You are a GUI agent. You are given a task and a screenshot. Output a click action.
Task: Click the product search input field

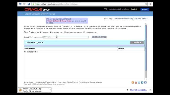(x=66, y=37)
